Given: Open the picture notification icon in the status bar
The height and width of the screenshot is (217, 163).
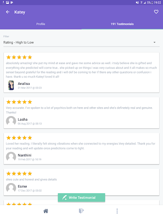Looking at the screenshot, I should (8, 3).
